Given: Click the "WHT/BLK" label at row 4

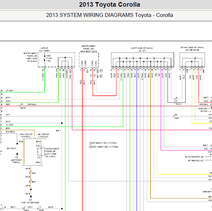Looking at the screenshot, I should pos(11,132).
